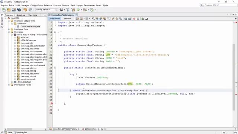Click the Debug Project icon

(85, 10)
